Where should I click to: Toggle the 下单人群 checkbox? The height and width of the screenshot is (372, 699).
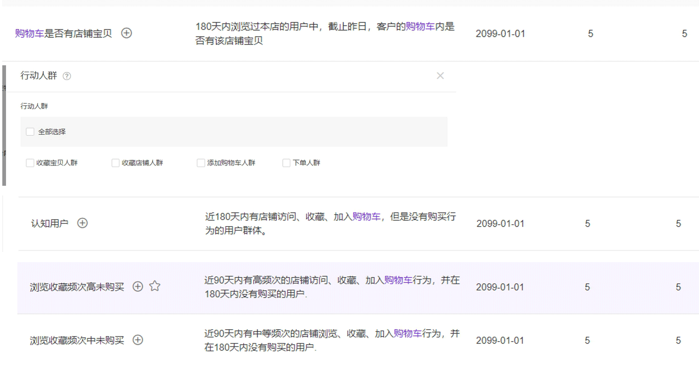[x=286, y=163]
